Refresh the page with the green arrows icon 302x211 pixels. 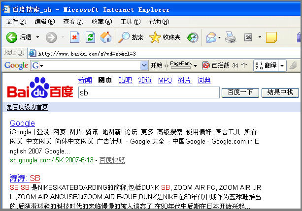click(90, 37)
